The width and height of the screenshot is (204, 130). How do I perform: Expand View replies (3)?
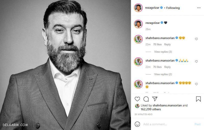click(x=163, y=52)
